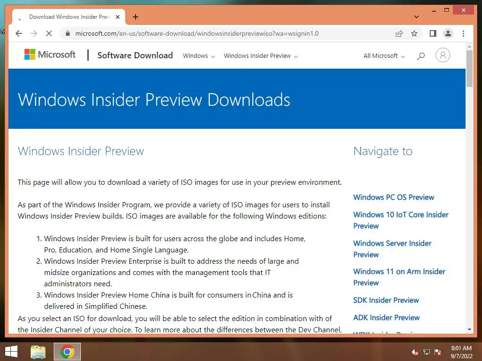The image size is (482, 361).
Task: Open Windows 11 on Arm Insider Preview
Action: [399, 277]
